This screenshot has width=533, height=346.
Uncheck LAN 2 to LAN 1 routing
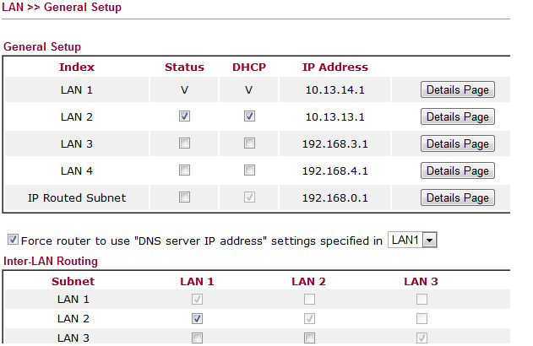coord(197,319)
